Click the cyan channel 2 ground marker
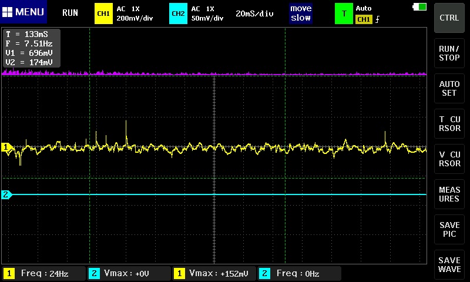 [7, 194]
